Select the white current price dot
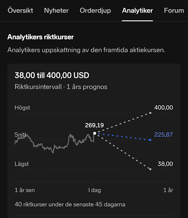The height and width of the screenshot is (218, 188). (95, 133)
